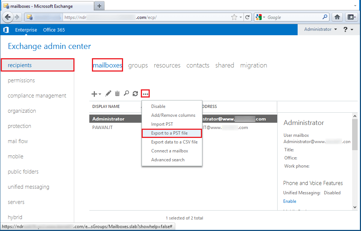Open Advanced search from the menu

click(172, 159)
